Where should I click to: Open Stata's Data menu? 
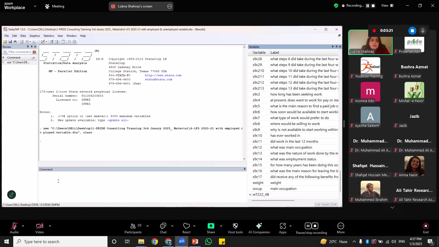(x=23, y=36)
